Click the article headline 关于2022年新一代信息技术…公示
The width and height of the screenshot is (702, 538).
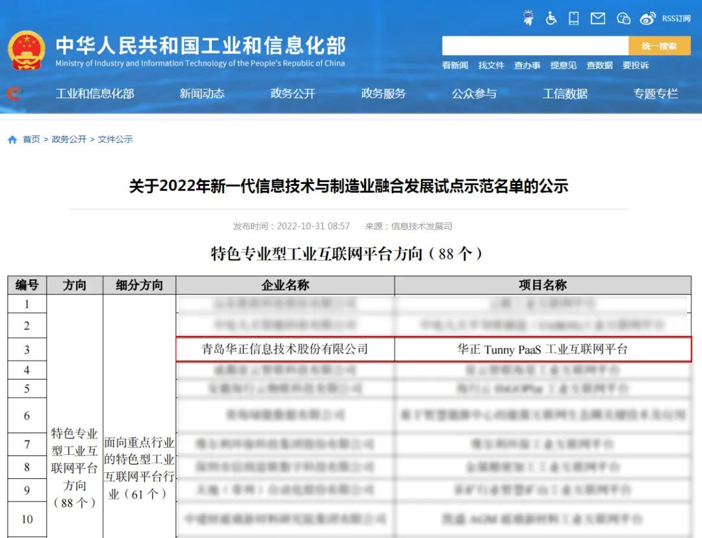349,186
